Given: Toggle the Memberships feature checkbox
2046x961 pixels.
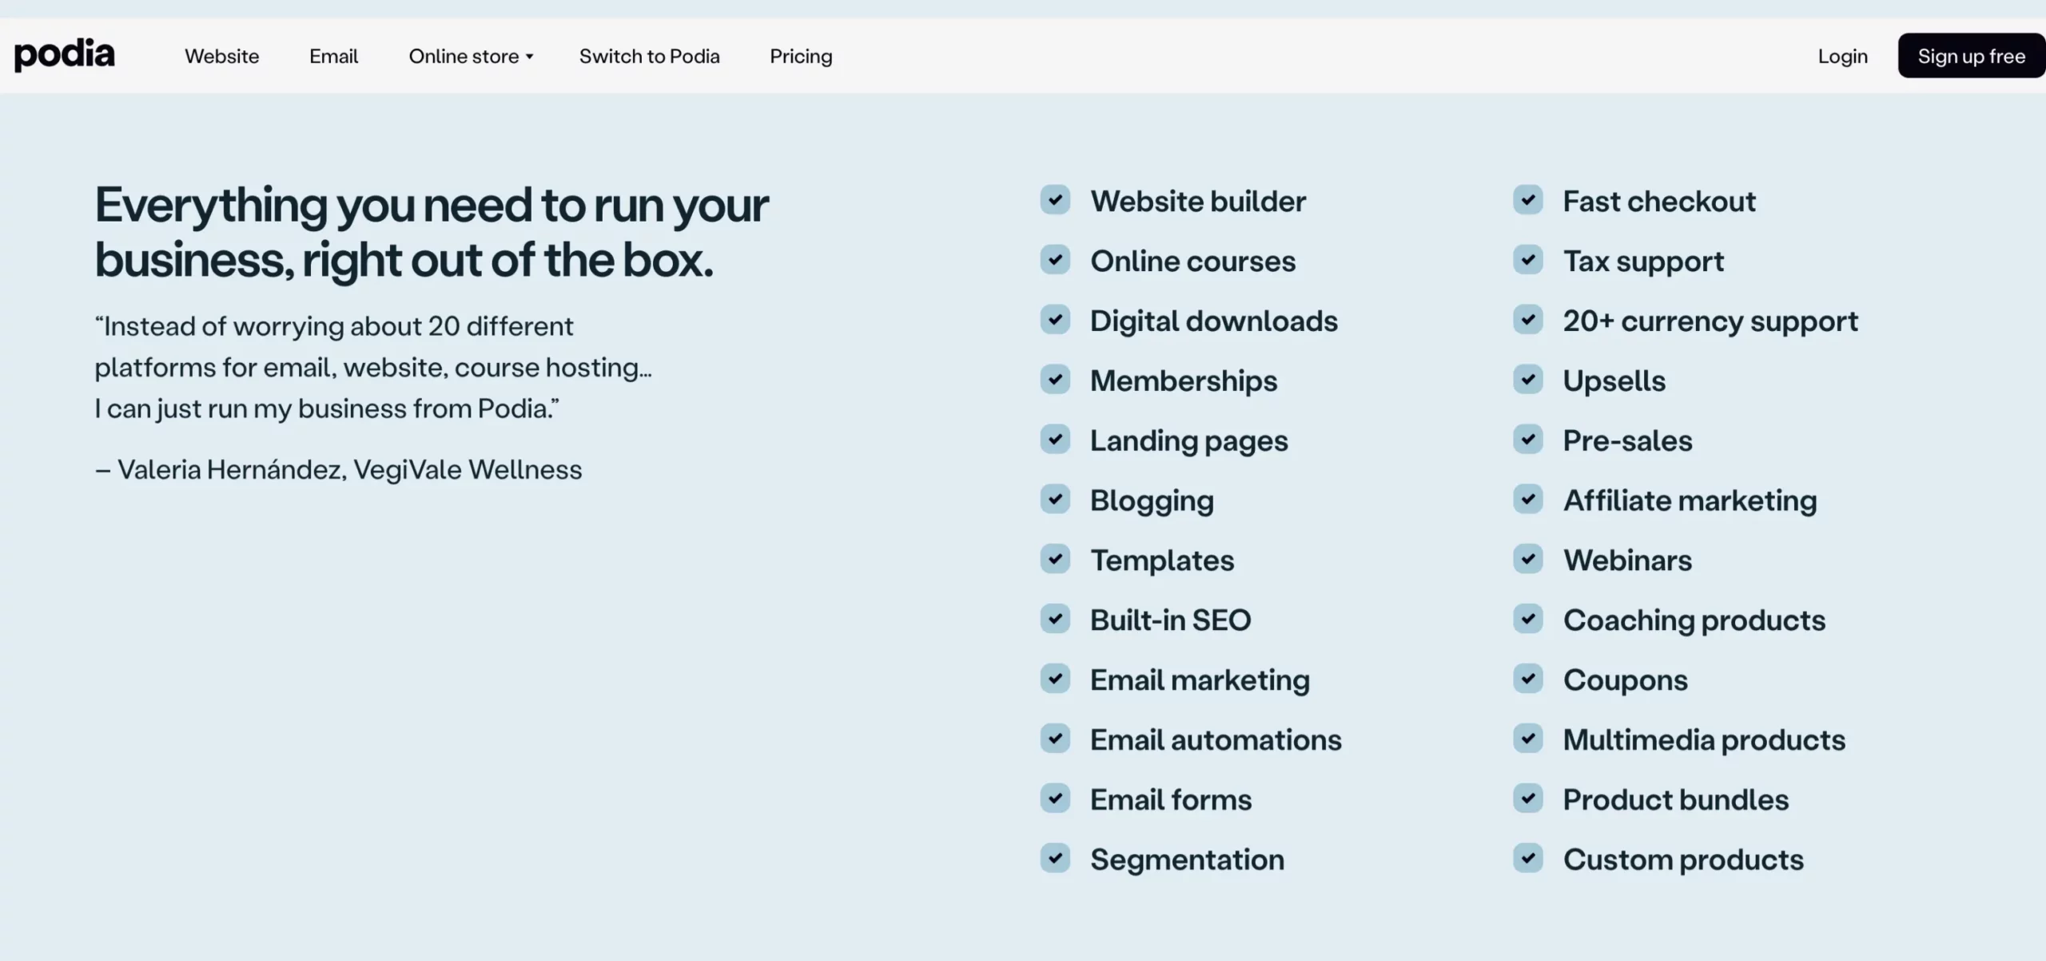Looking at the screenshot, I should pyautogui.click(x=1056, y=379).
